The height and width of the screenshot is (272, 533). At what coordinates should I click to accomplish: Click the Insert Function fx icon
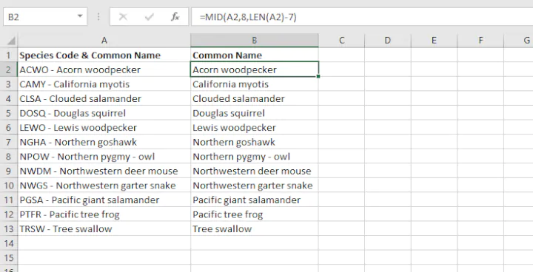coord(175,17)
